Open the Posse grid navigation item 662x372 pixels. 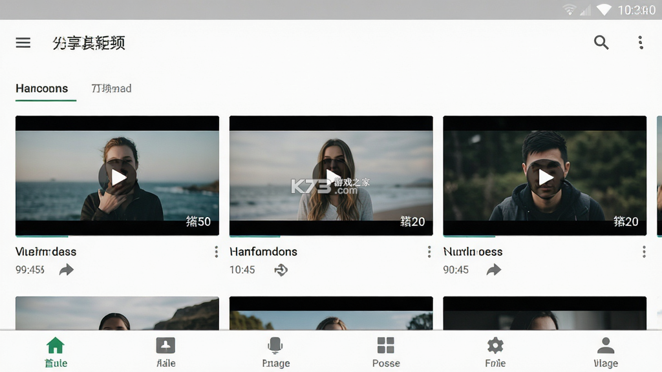pyautogui.click(x=386, y=352)
